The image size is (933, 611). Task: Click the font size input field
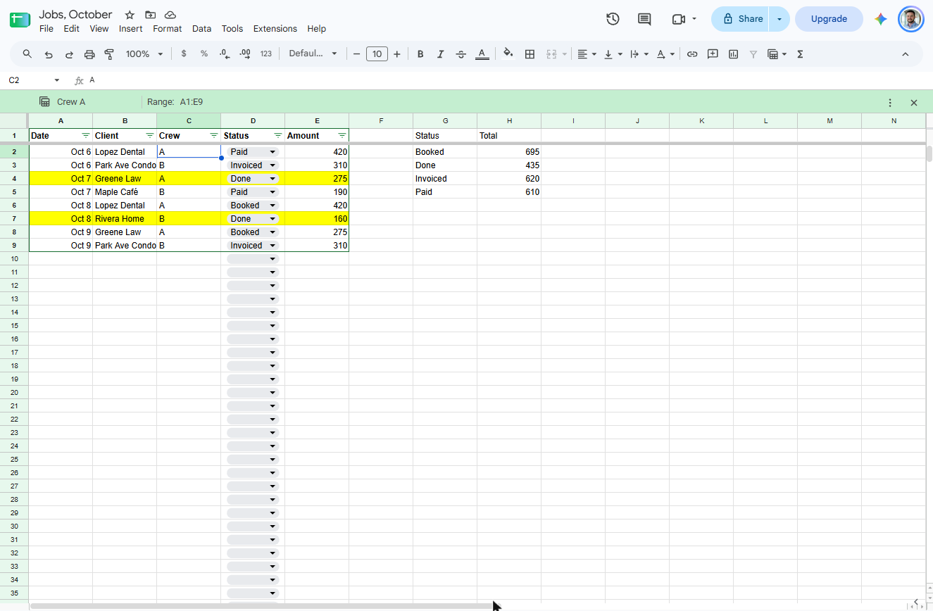pyautogui.click(x=377, y=54)
